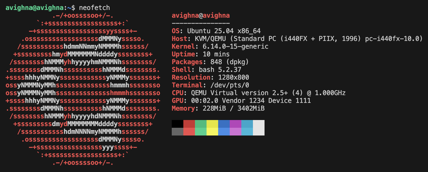The width and height of the screenshot is (428, 172).
Task: Click the dark blue color block
Action: click(224, 124)
